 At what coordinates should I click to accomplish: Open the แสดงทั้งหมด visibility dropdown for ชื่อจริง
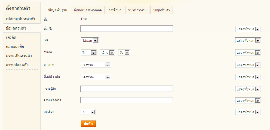248,29
